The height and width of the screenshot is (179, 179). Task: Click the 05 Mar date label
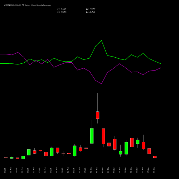click(x=102, y=170)
